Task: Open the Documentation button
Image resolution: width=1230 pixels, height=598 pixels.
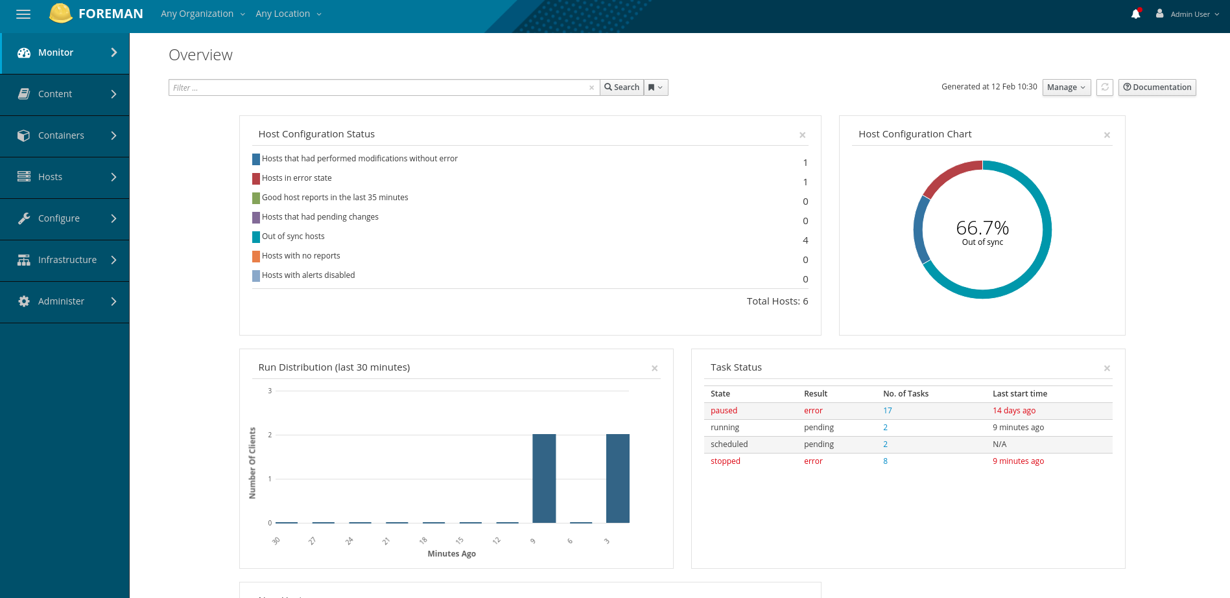Action: click(1157, 87)
